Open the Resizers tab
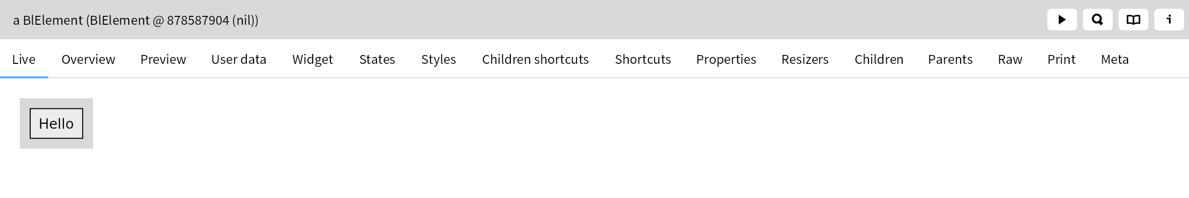 point(805,59)
